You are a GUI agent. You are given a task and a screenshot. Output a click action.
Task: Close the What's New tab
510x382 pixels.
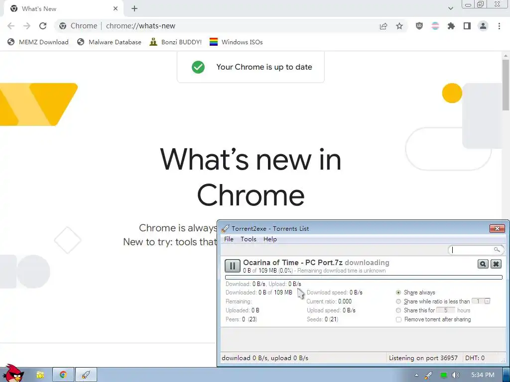pyautogui.click(x=116, y=9)
